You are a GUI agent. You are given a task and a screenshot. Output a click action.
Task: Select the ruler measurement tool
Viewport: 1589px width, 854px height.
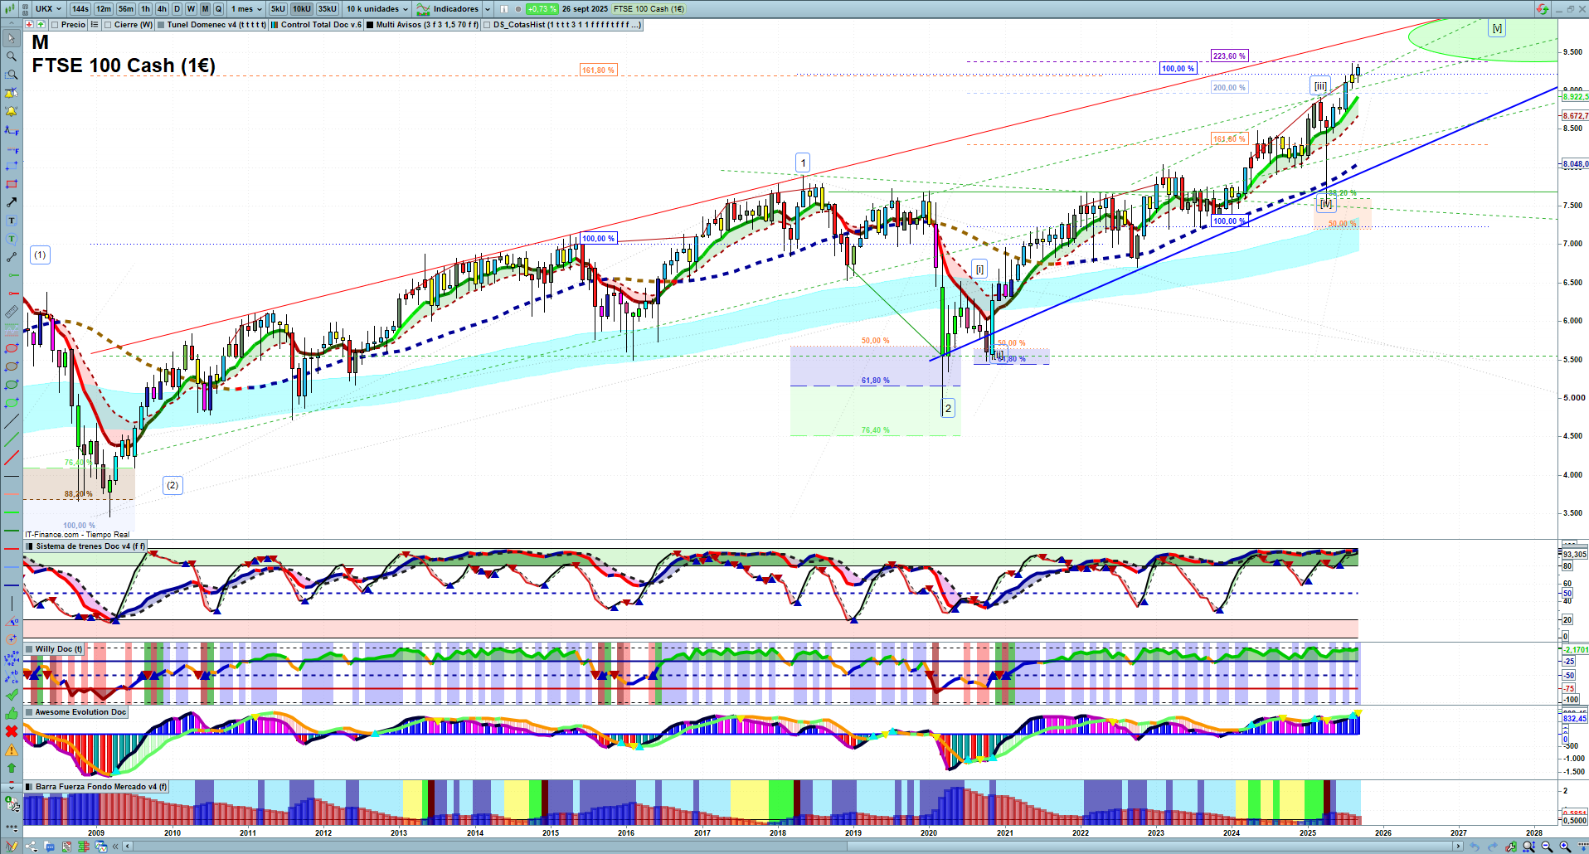coord(12,312)
